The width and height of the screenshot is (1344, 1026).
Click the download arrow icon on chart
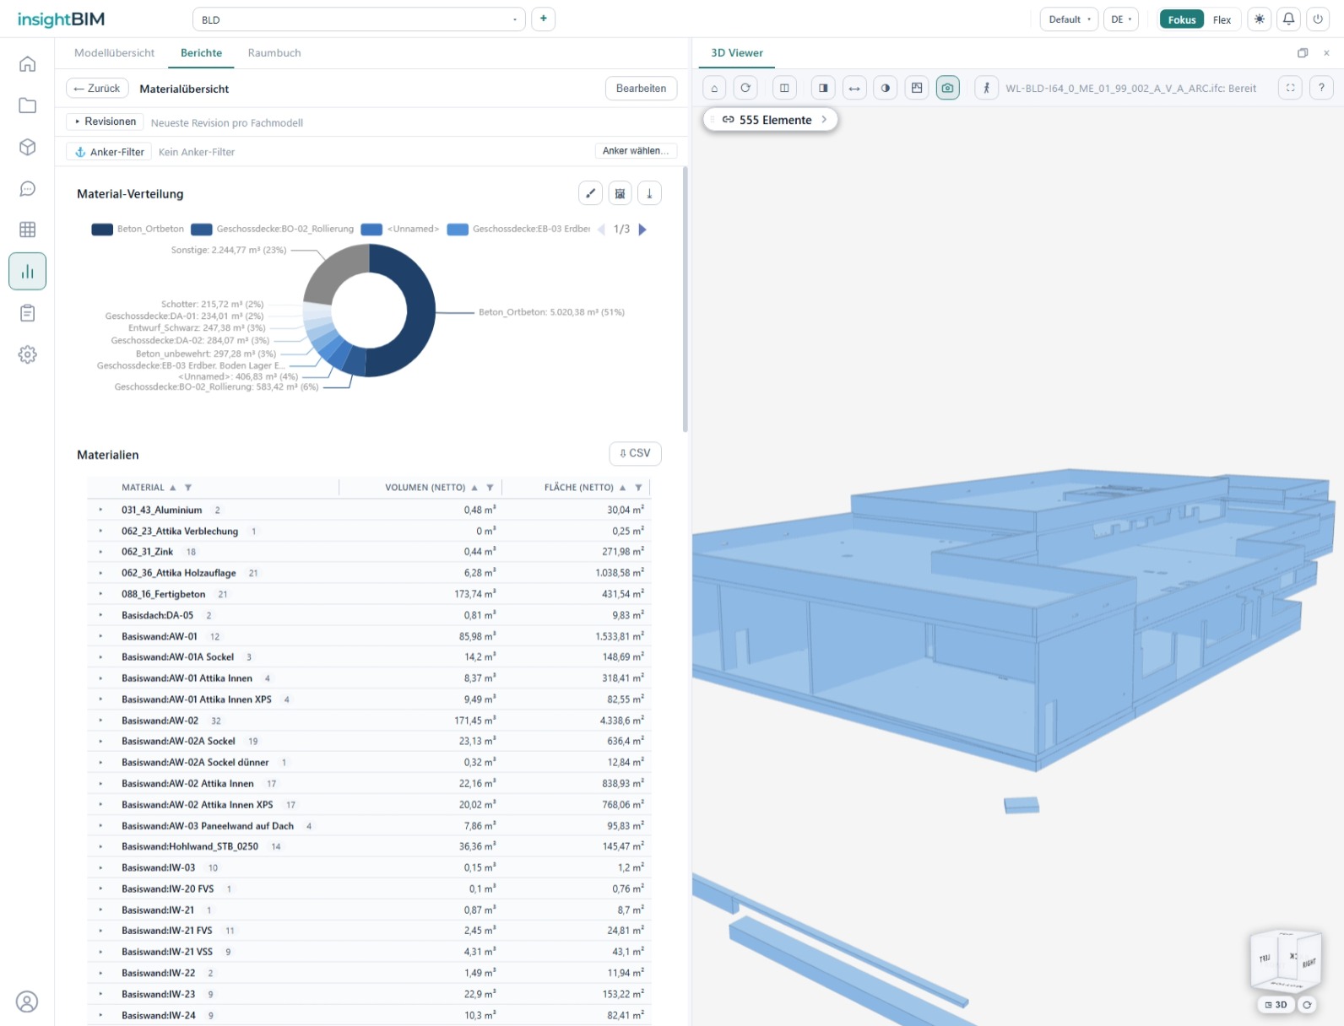coord(649,193)
